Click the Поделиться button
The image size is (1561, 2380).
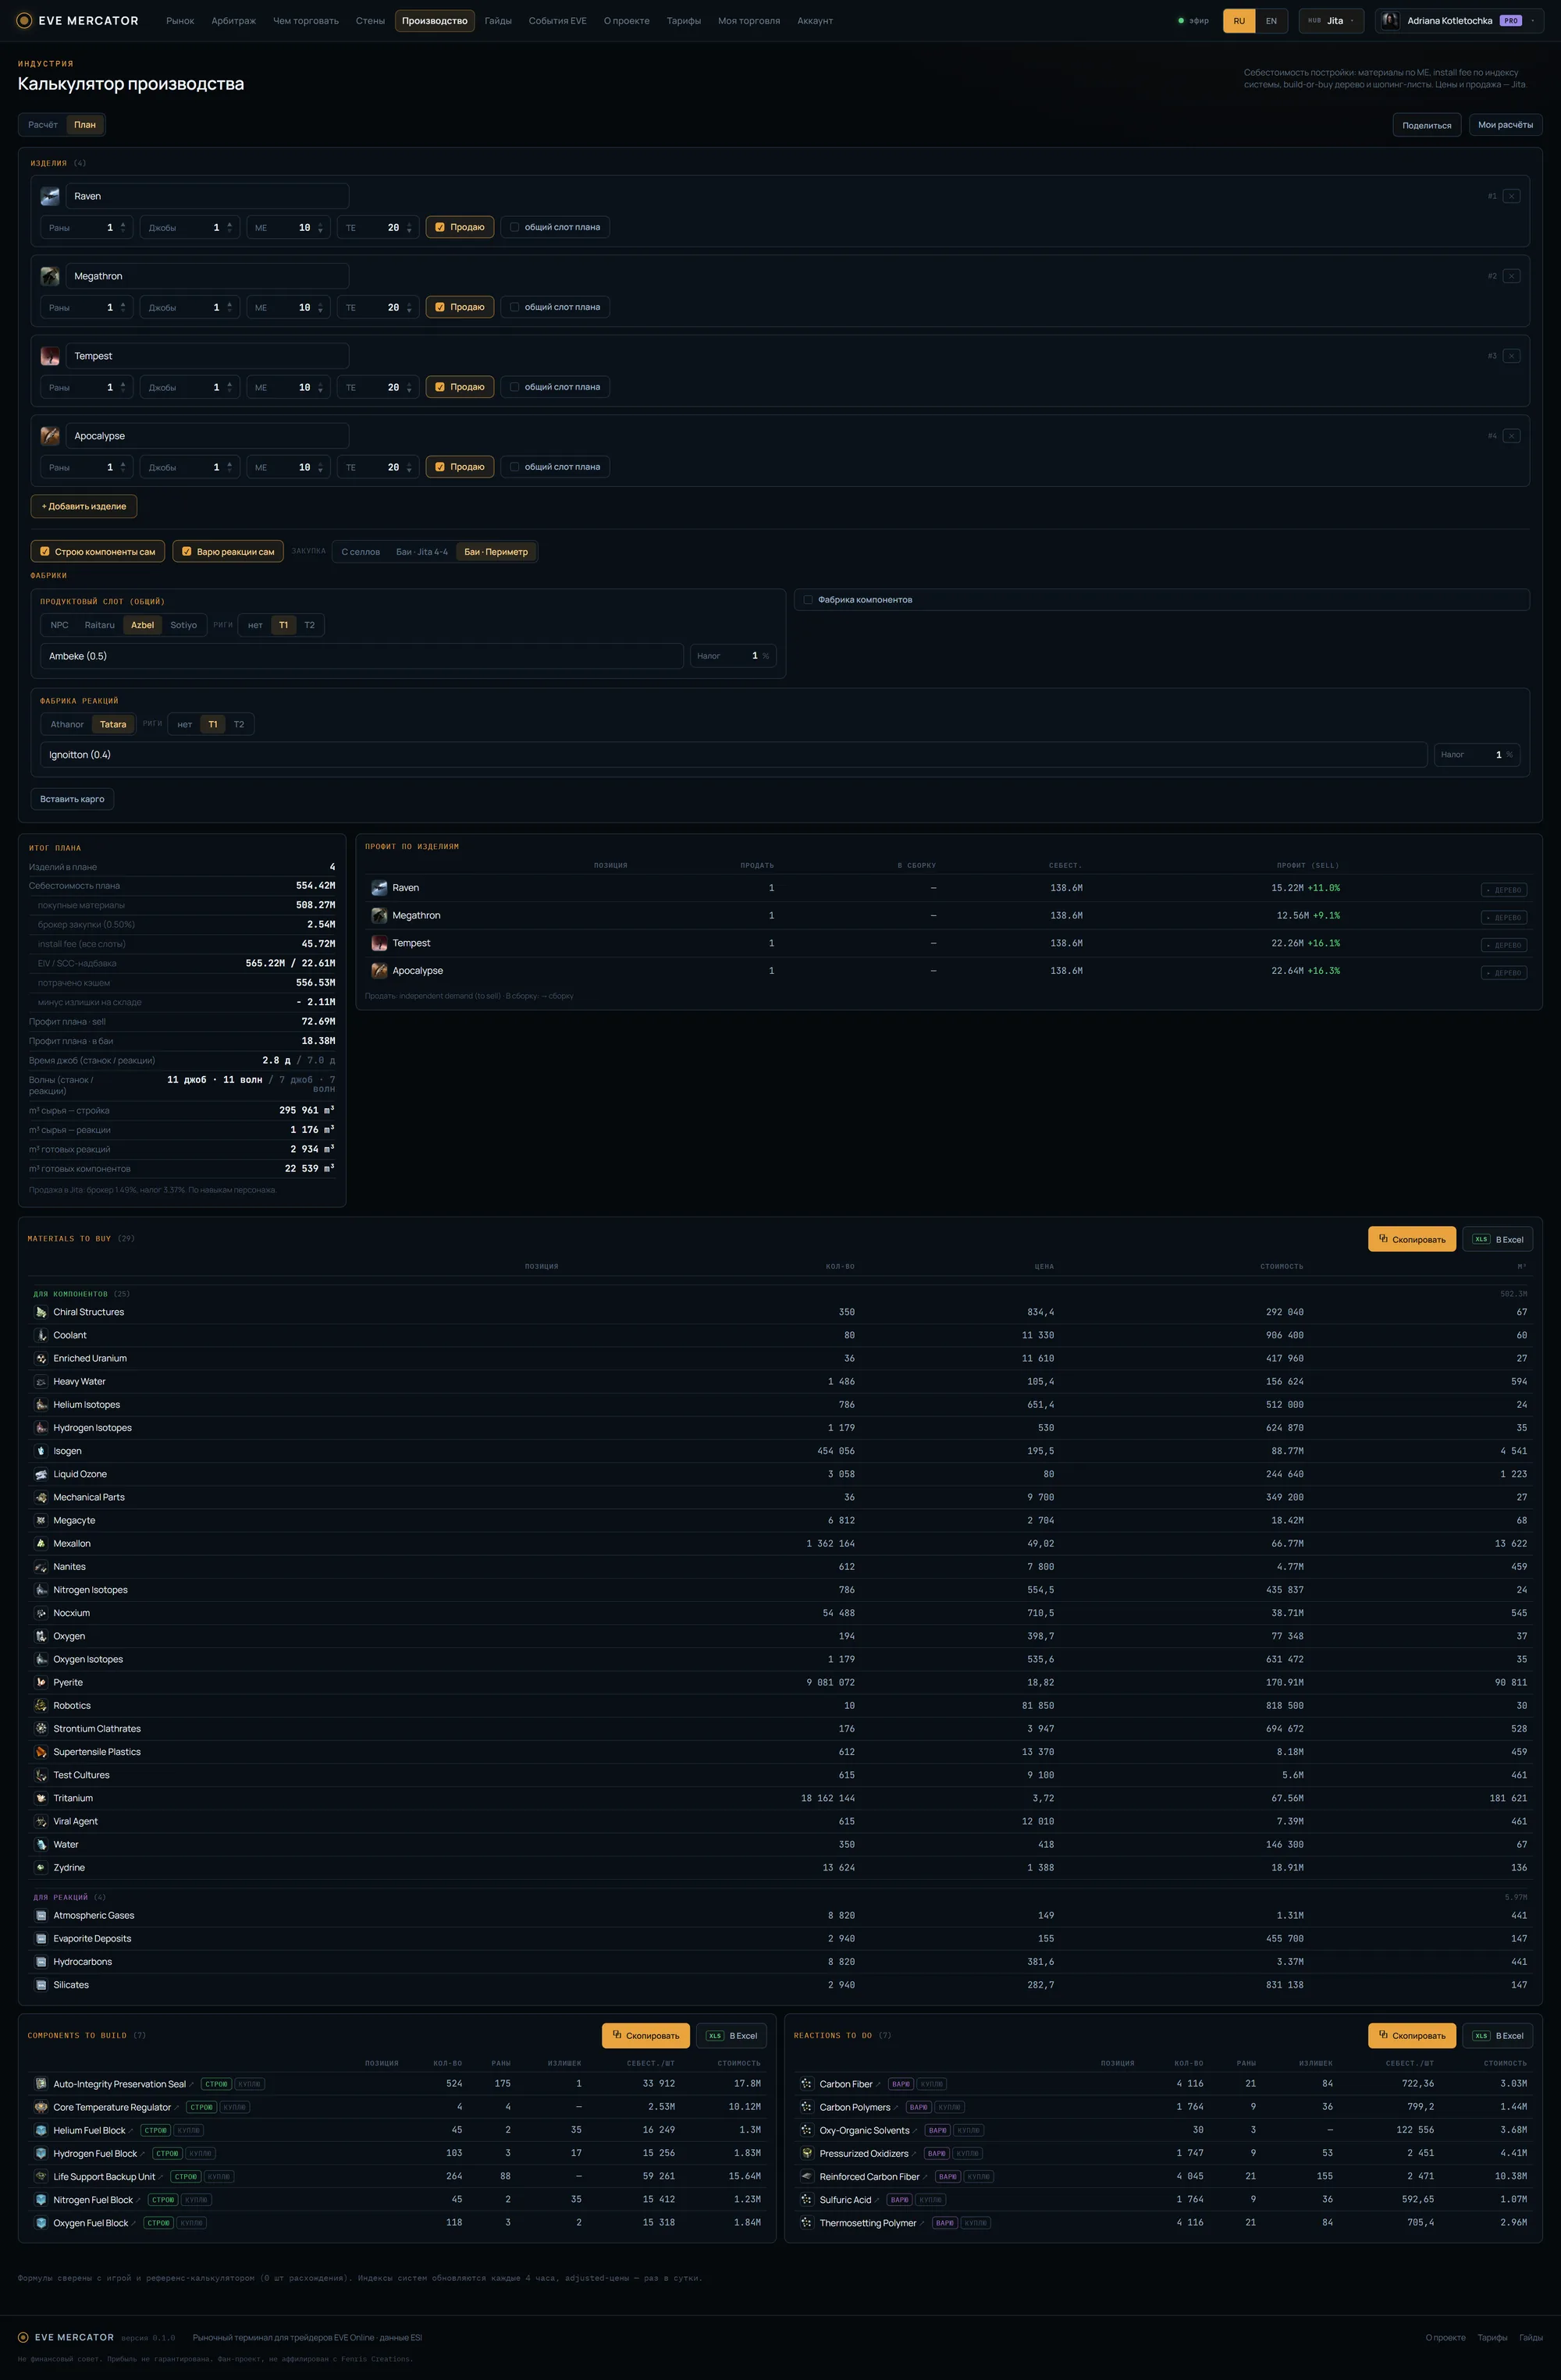click(x=1427, y=125)
